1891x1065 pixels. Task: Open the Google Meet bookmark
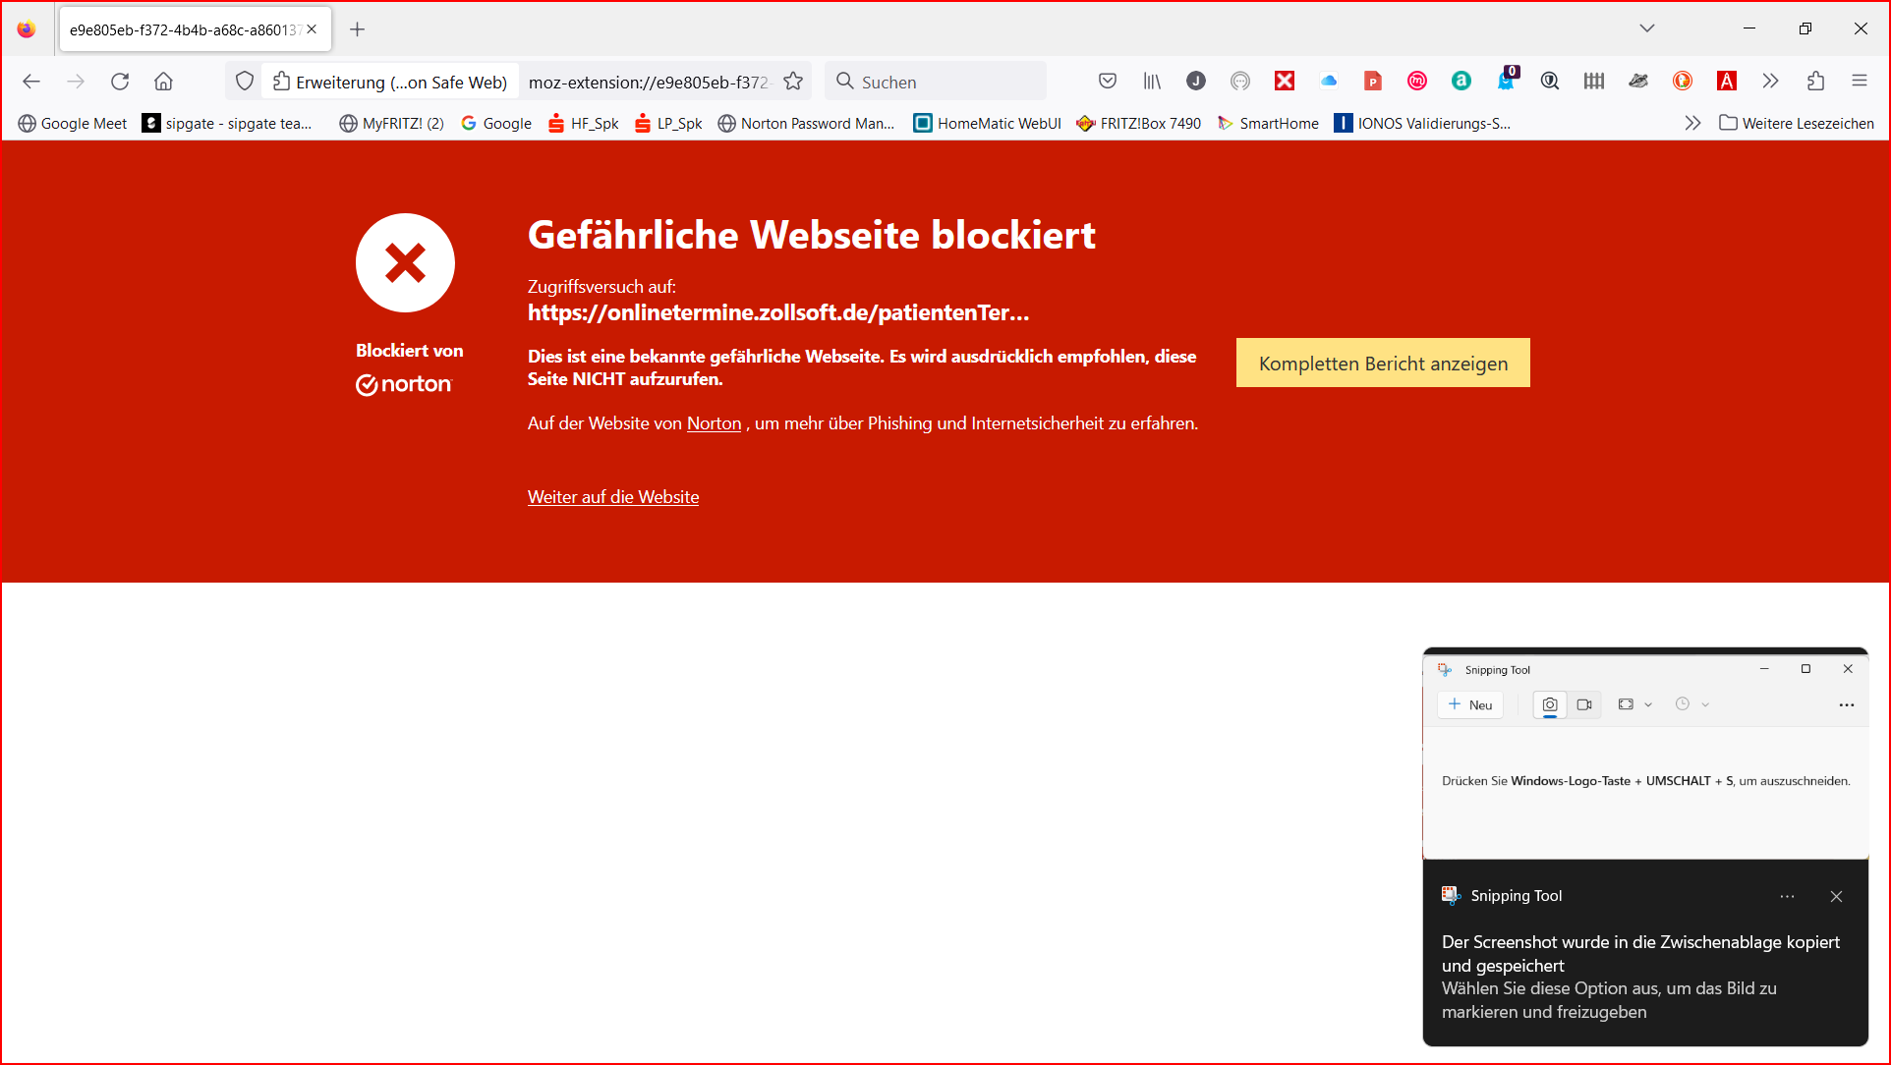[73, 123]
